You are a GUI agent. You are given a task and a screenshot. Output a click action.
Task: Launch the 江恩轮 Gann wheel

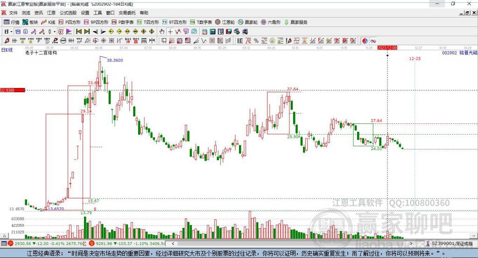click(225, 22)
